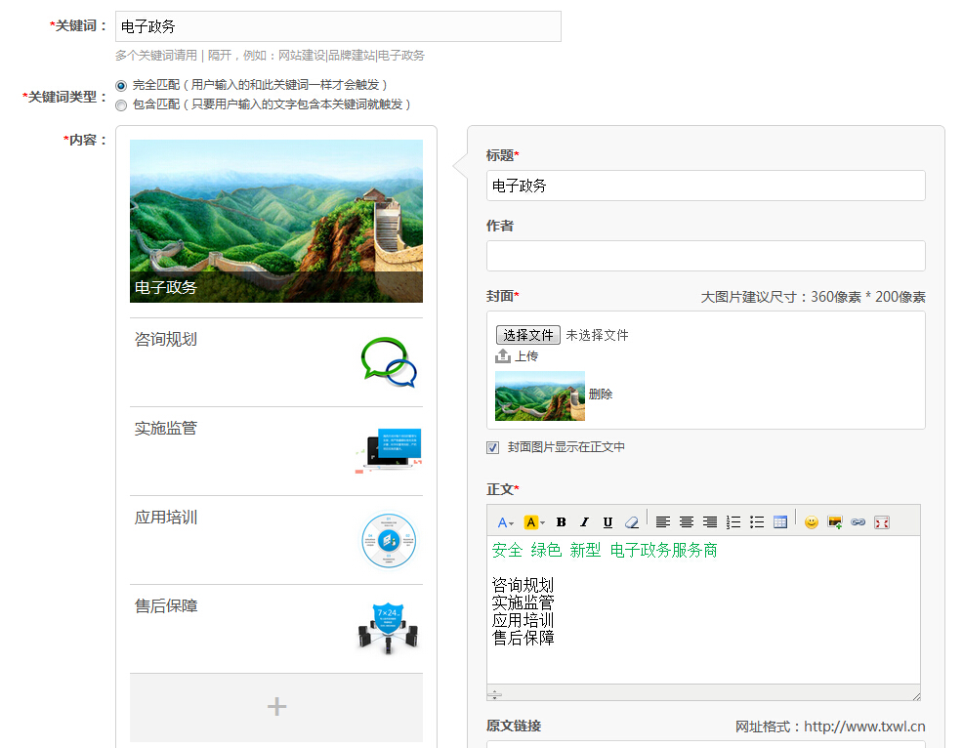Screen dimensions: 963x748
Task: Insert a hyperlink via link icon
Action: [858, 522]
